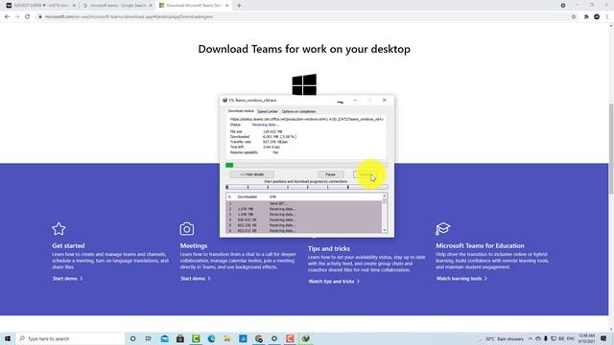
Task: Click the Receiving data status text
Action: 265,125
